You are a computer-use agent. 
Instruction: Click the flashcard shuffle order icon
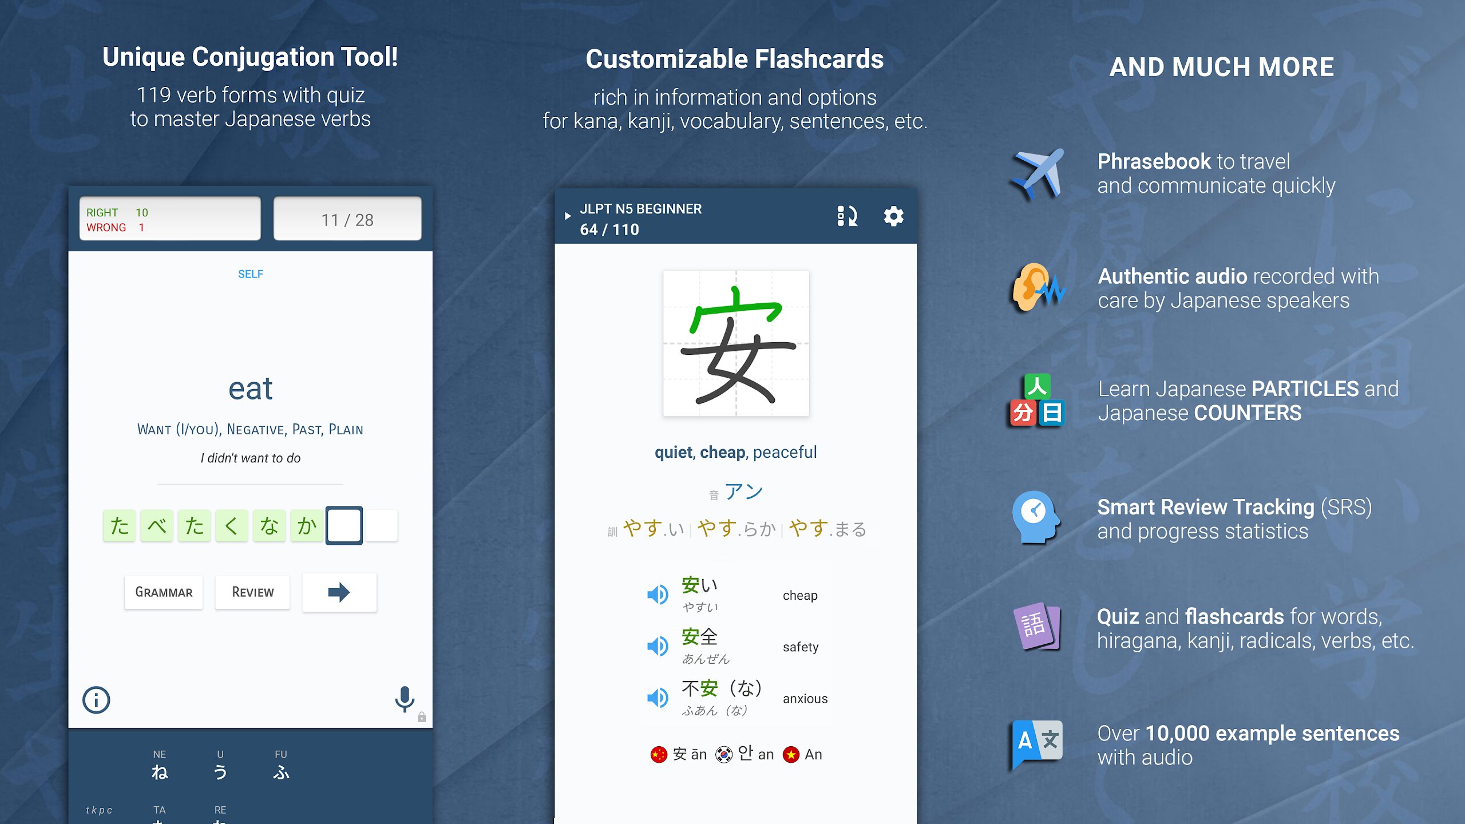(x=847, y=216)
